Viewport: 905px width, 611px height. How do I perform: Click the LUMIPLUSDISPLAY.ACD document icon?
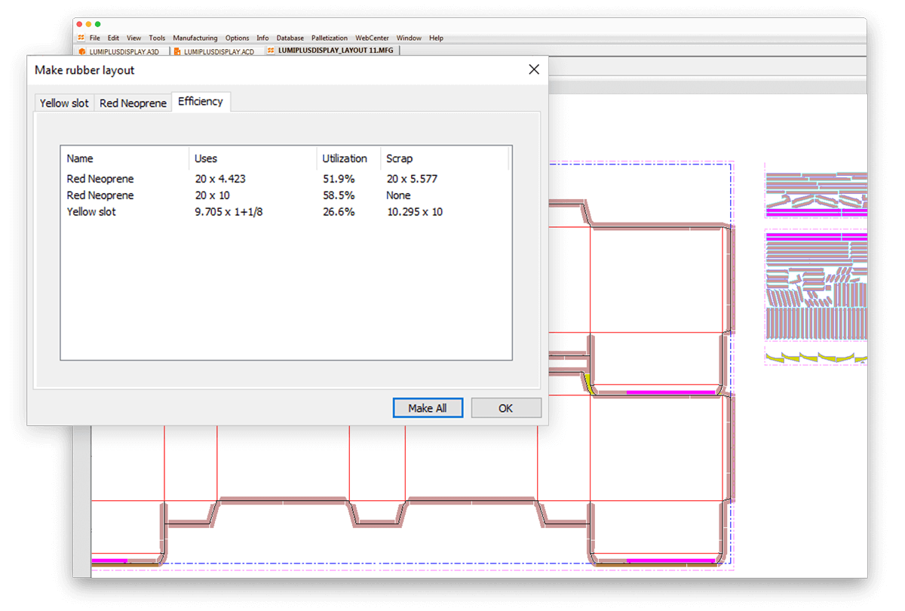[177, 51]
